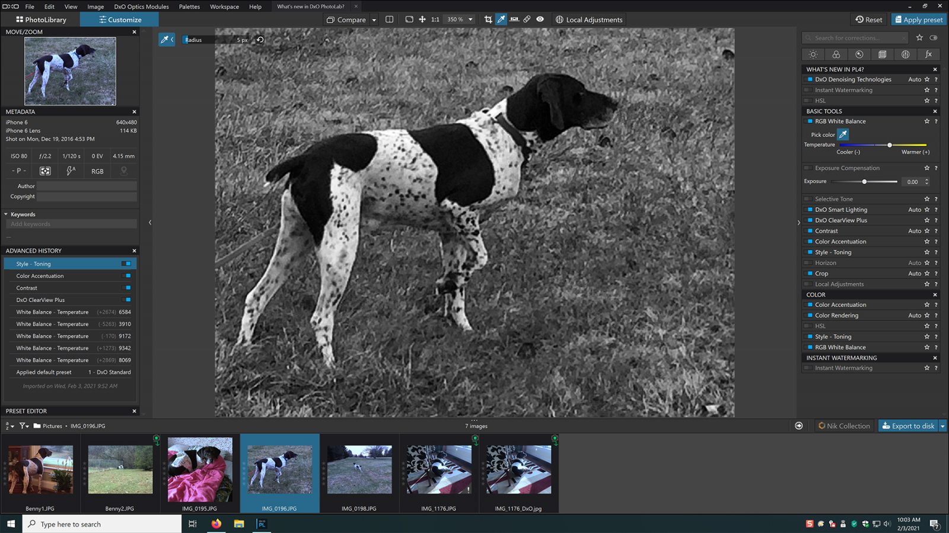The width and height of the screenshot is (949, 533).
Task: Show Local Adjustments palette filter icon
Action: pos(906,54)
